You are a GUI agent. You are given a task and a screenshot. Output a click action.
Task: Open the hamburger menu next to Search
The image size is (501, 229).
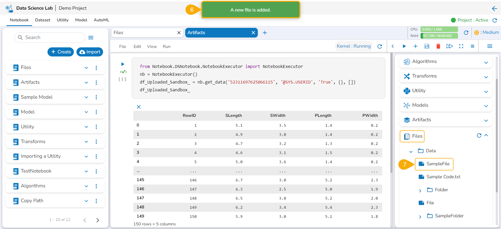[91, 38]
